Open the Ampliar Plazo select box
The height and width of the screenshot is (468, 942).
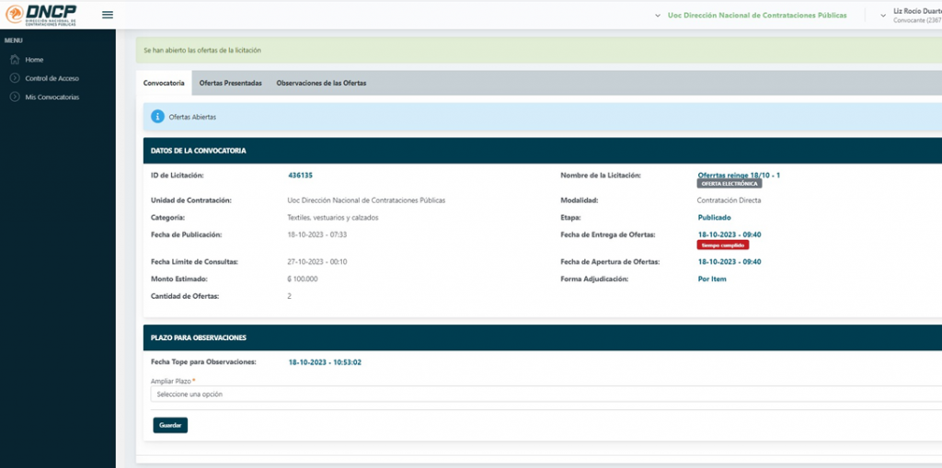click(x=546, y=394)
